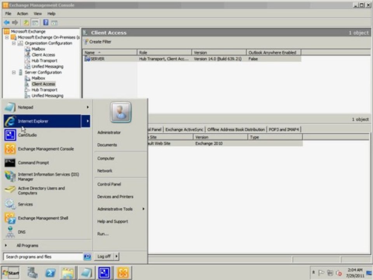Open Computer from the Start menu
373x280 pixels.
[x=106, y=158]
